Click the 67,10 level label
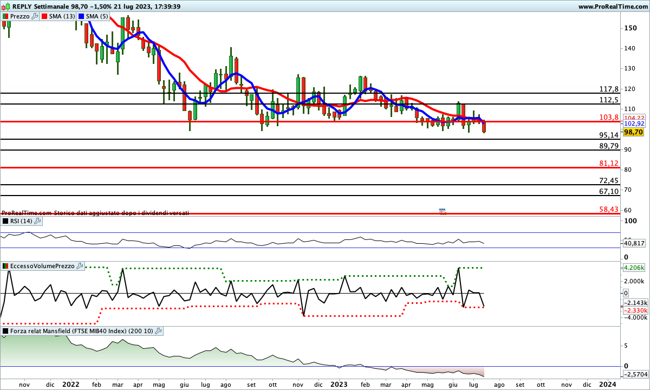650x390 pixels. [609, 192]
